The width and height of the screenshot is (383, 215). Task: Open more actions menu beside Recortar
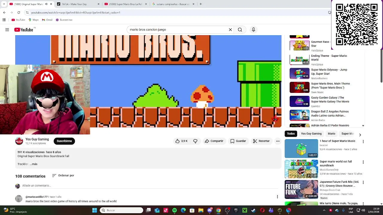point(278,141)
